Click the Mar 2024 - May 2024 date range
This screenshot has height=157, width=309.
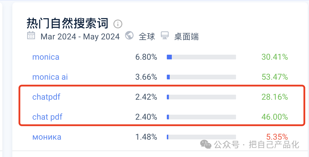click(x=80, y=37)
